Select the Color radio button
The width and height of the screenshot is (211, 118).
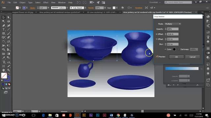(165, 49)
